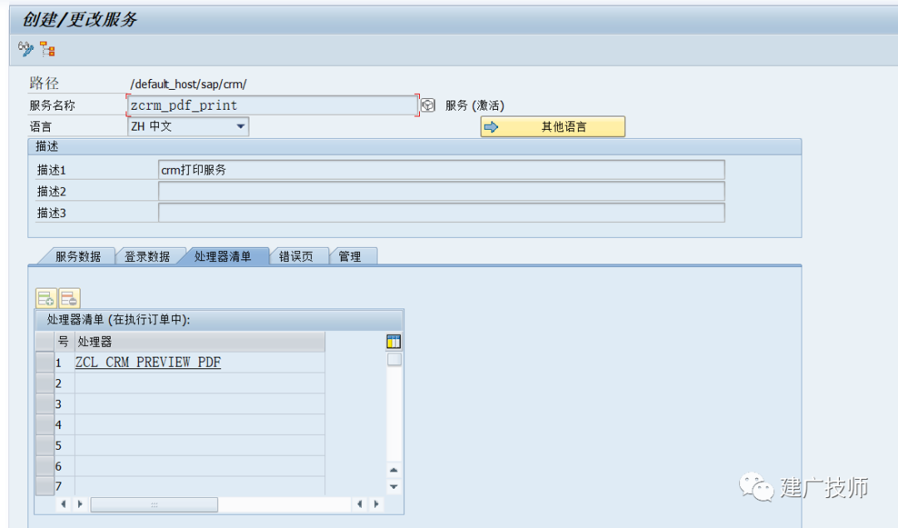Switch to the 服务数据 tab
This screenshot has width=898, height=528.
tap(78, 257)
